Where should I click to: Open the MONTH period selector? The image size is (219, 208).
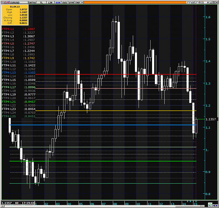point(32,2)
